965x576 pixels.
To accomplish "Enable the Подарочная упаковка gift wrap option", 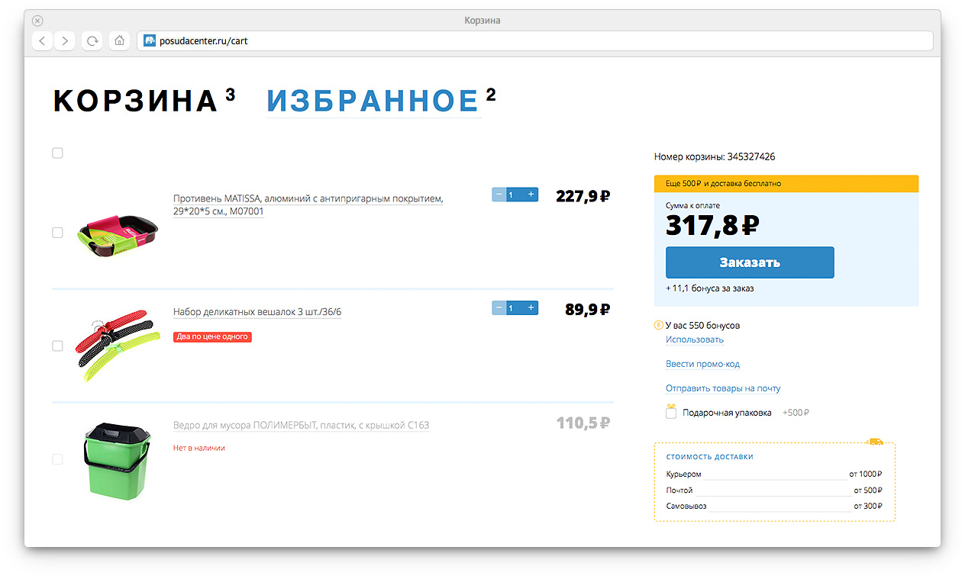I will pos(671,413).
